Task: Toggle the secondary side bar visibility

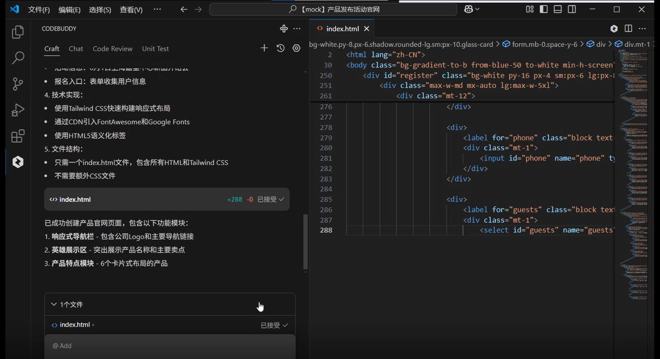Action: coord(572,9)
